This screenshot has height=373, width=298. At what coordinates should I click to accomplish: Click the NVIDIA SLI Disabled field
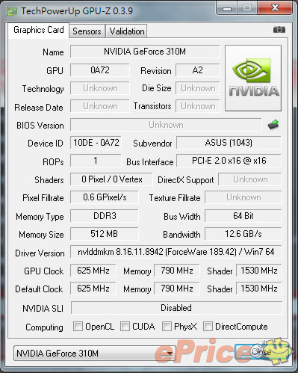176,308
